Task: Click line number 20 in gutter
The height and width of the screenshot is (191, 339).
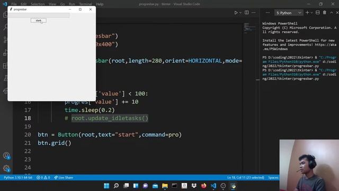Action: (28, 135)
